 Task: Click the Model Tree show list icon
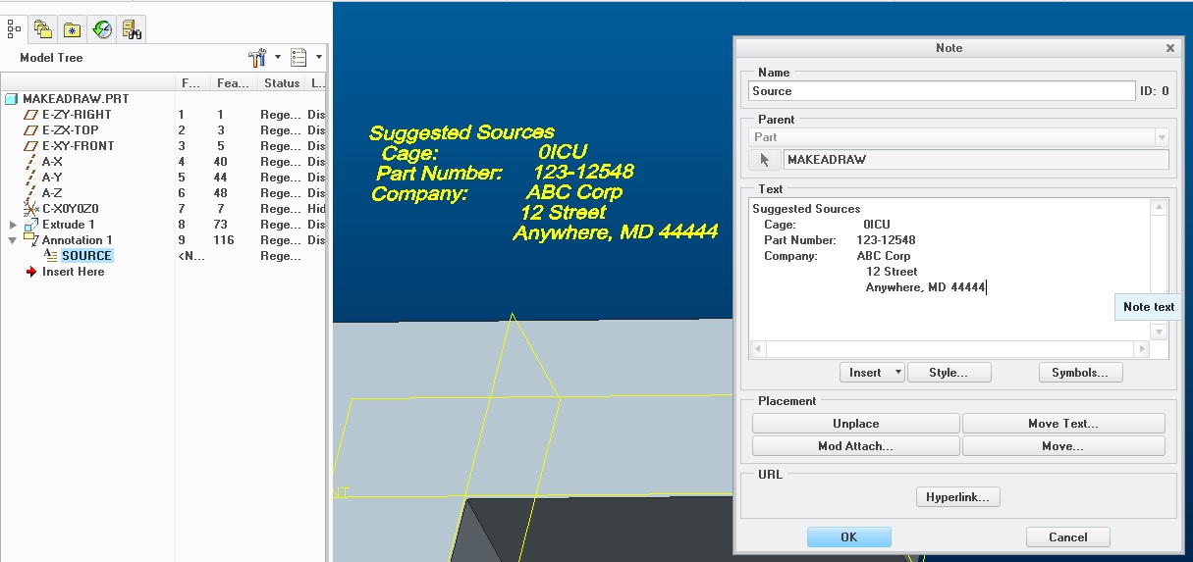[298, 58]
